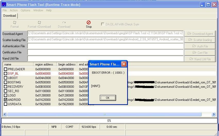This screenshot has width=219, height=136.
Task: Check the LOGO partition box
Action: point(5,95)
